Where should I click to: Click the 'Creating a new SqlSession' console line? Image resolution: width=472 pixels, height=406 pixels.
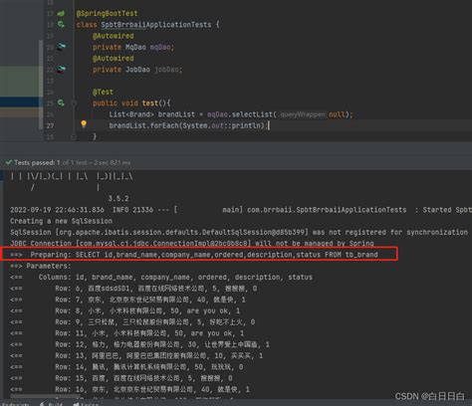[61, 221]
